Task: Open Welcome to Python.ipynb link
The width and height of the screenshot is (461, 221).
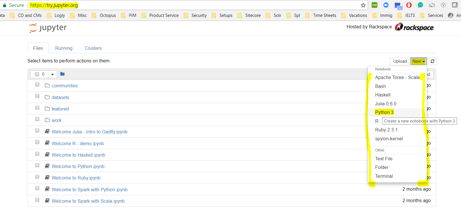Action: (78, 166)
